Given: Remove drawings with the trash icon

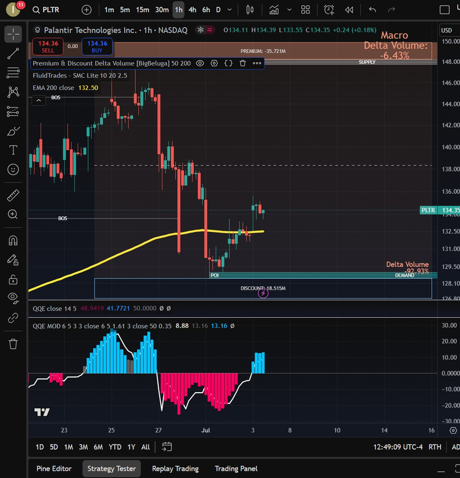Looking at the screenshot, I should (13, 344).
